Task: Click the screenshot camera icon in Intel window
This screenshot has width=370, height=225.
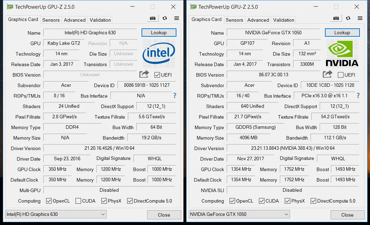Action: [x=153, y=18]
